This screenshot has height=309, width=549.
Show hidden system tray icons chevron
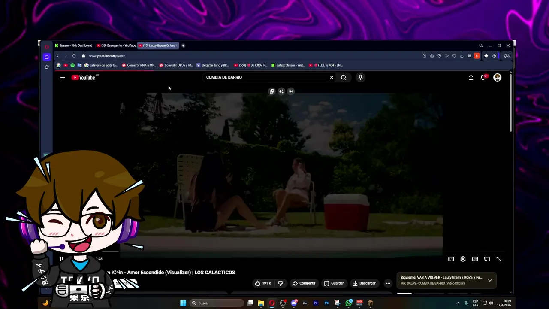(458, 303)
